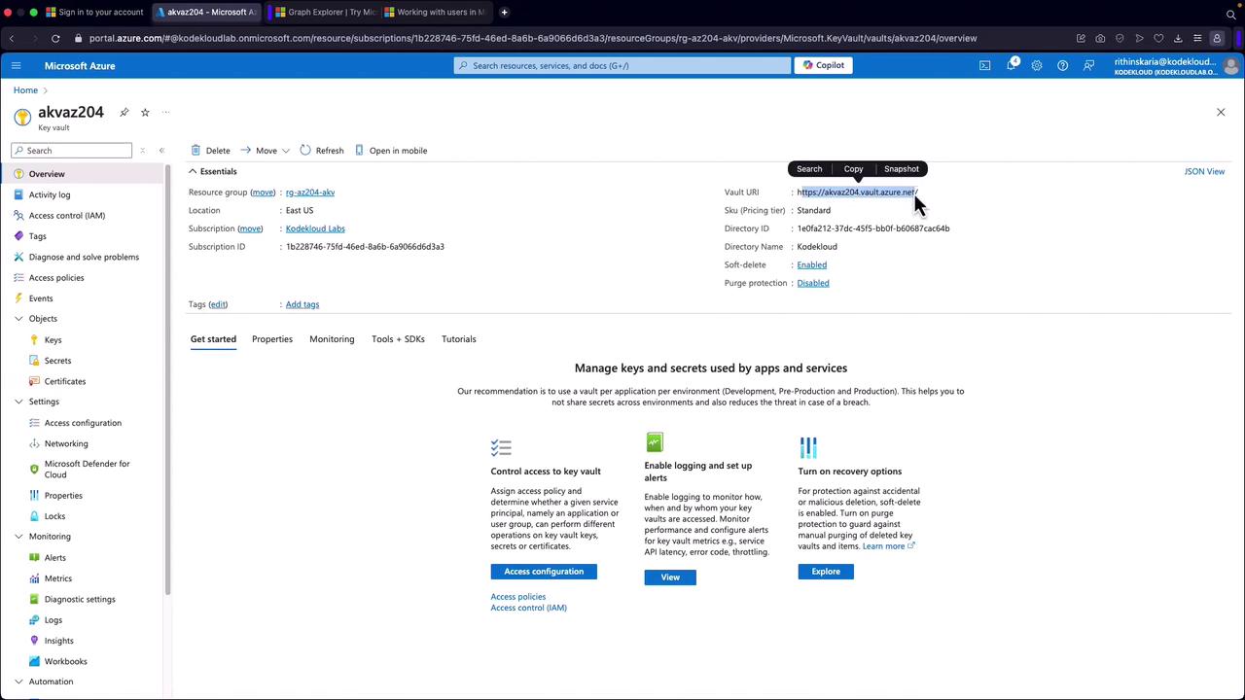This screenshot has width=1245, height=700.
Task: Click the Add tags link
Action: 302,304
